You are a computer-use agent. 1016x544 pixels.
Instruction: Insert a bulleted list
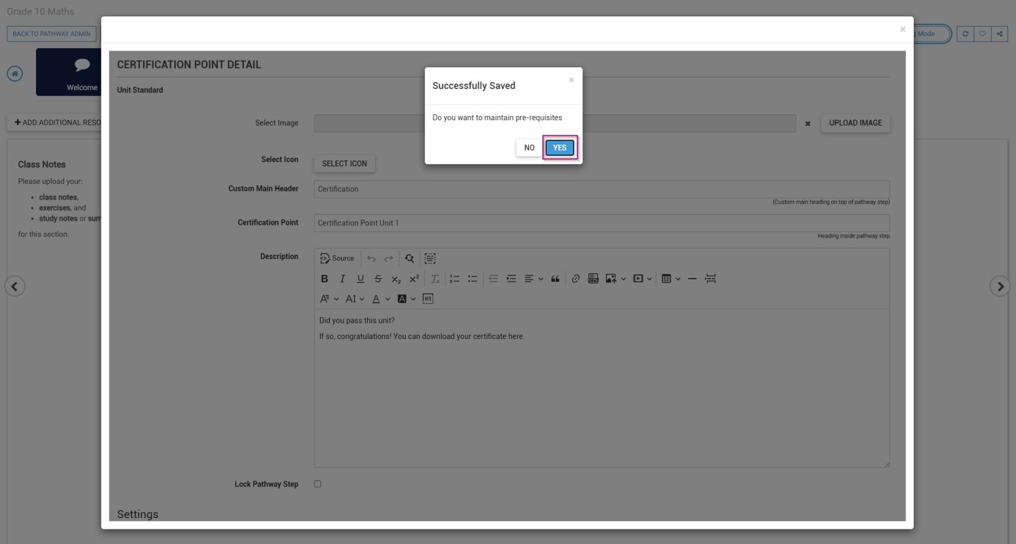(472, 279)
